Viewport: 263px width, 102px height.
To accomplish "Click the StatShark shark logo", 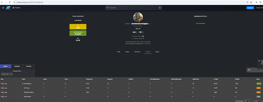I will (x=8, y=8).
